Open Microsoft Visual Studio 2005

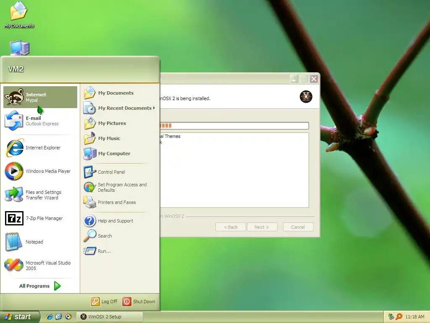click(40, 265)
